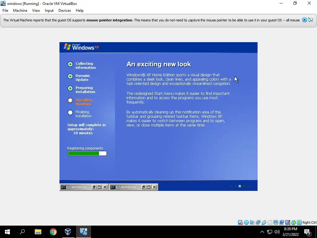Viewport: 317px width, 238px height.
Task: Expand the hidden system tray icons chevron
Action: pyautogui.click(x=262, y=232)
